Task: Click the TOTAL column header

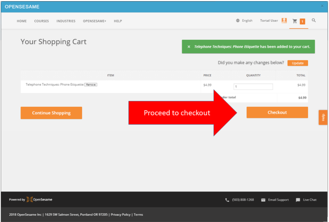Action: (x=301, y=75)
